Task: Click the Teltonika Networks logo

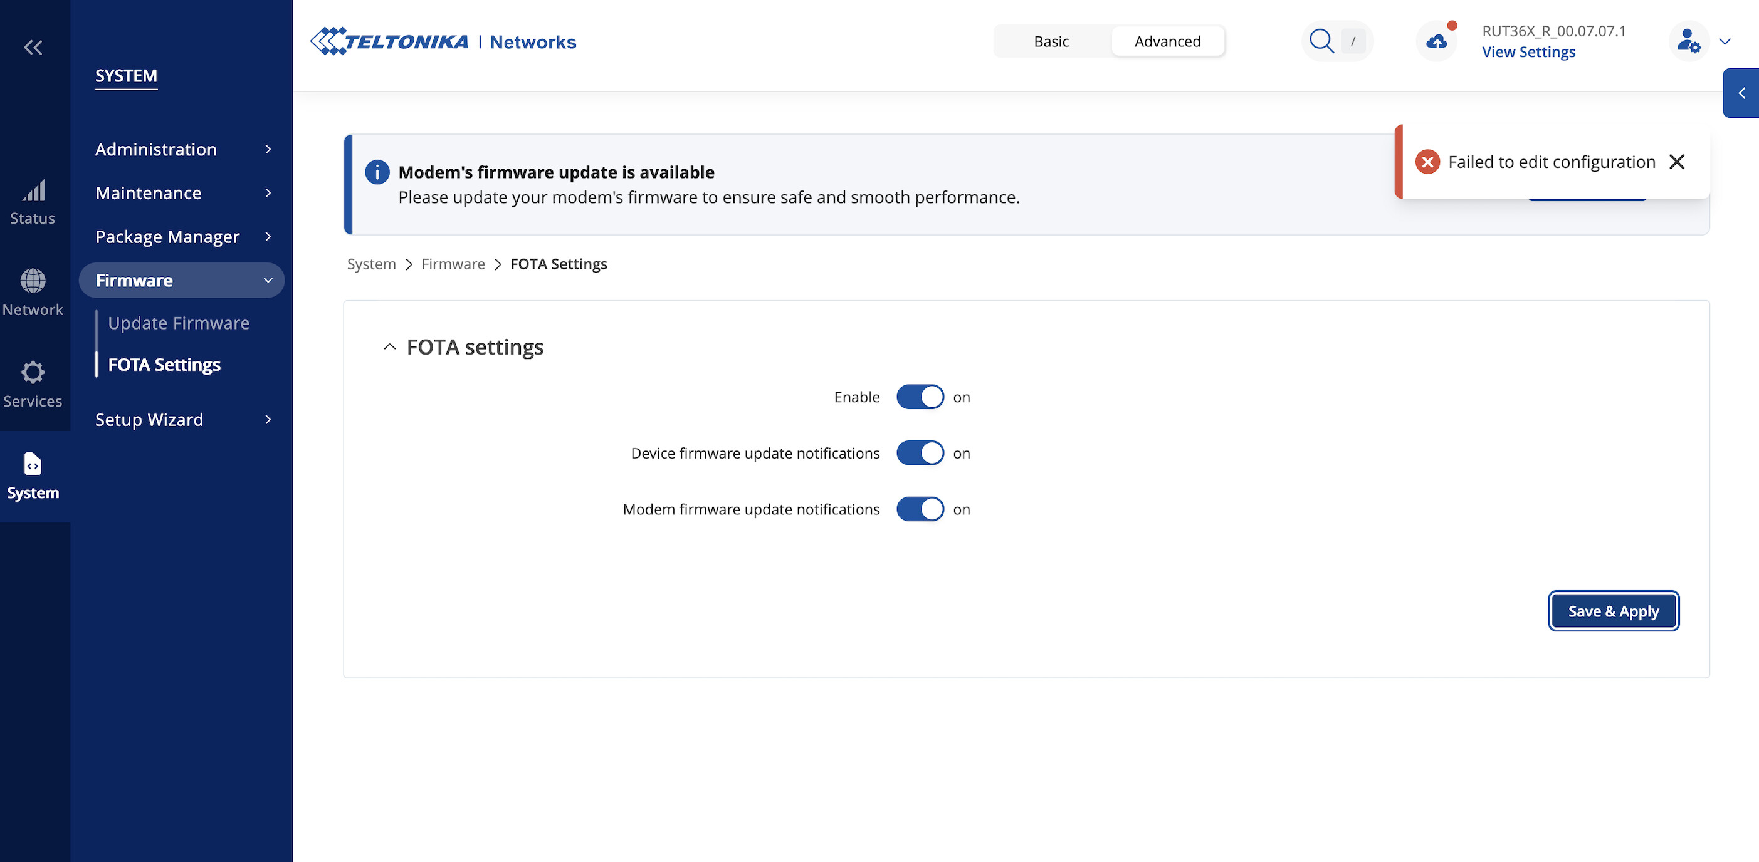Action: coord(443,41)
